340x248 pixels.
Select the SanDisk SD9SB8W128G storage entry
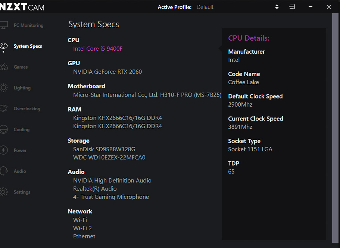point(104,149)
